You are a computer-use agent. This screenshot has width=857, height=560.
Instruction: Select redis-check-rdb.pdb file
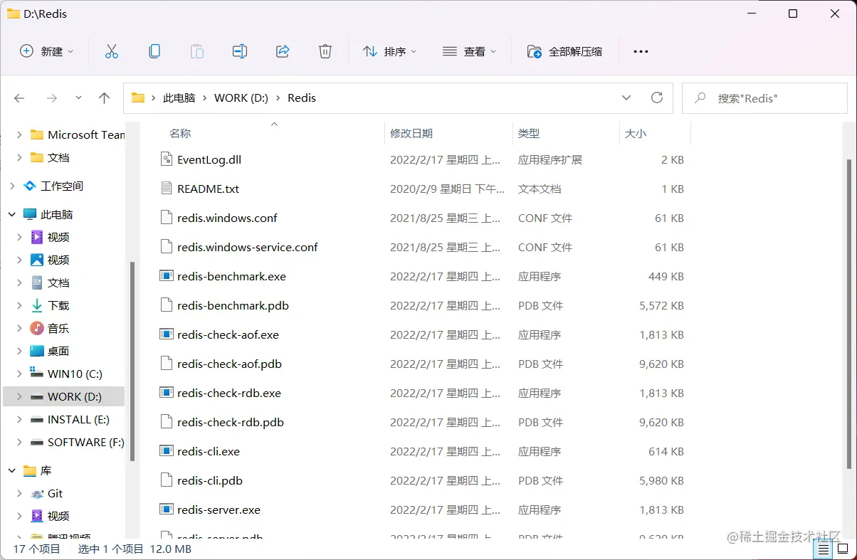[x=231, y=422]
